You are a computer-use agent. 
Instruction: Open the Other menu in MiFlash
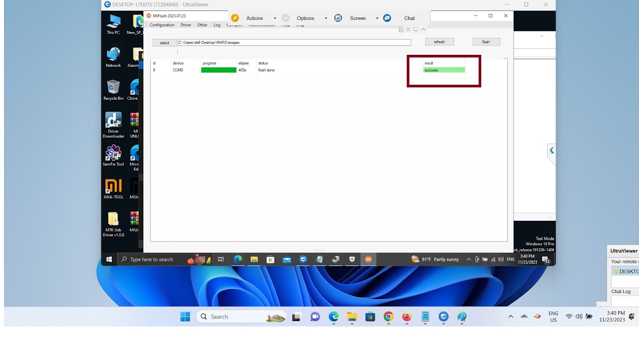[x=202, y=25]
